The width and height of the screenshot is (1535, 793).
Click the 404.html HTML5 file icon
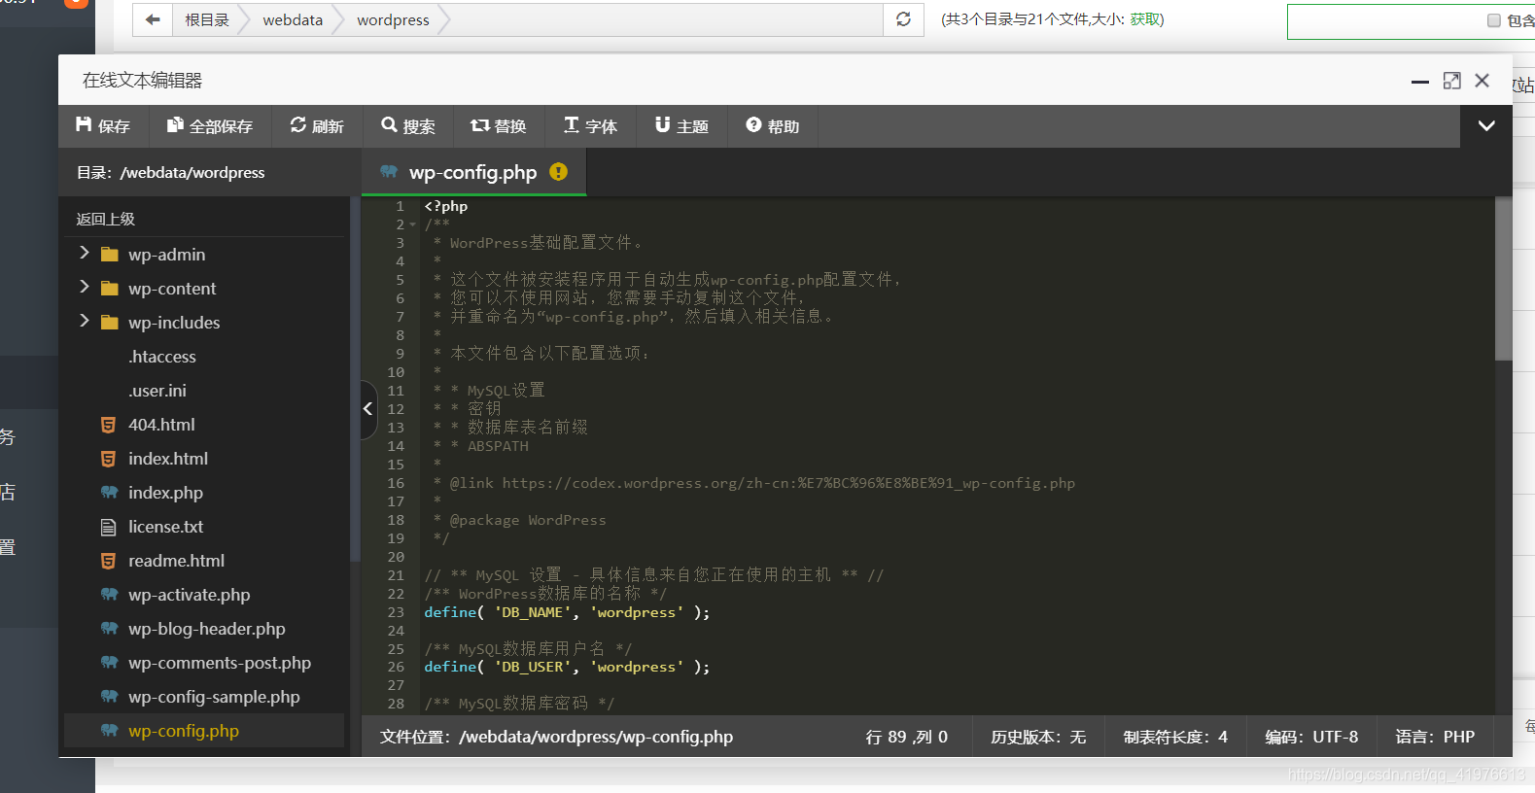[x=109, y=425]
